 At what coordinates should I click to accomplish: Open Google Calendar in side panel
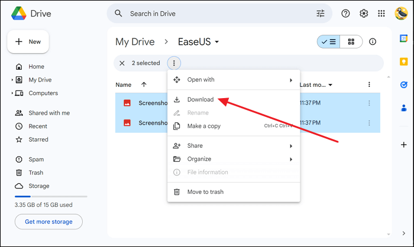coord(404,38)
